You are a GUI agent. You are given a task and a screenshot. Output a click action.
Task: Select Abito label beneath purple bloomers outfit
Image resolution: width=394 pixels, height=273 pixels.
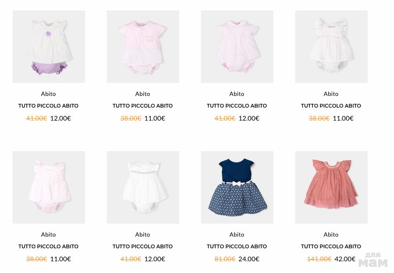pyautogui.click(x=48, y=93)
